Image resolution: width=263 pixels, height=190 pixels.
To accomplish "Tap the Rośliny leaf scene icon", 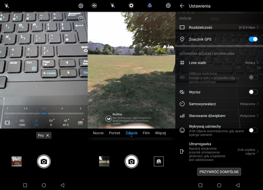I will [108, 118].
